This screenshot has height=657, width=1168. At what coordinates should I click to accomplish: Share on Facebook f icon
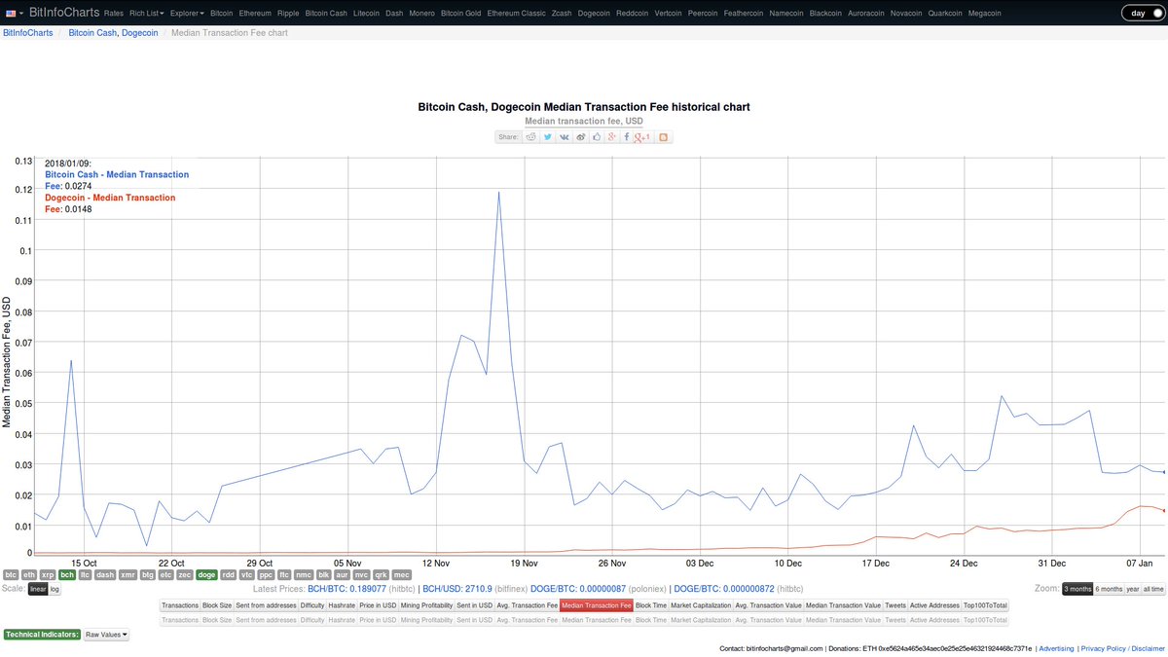pyautogui.click(x=627, y=137)
